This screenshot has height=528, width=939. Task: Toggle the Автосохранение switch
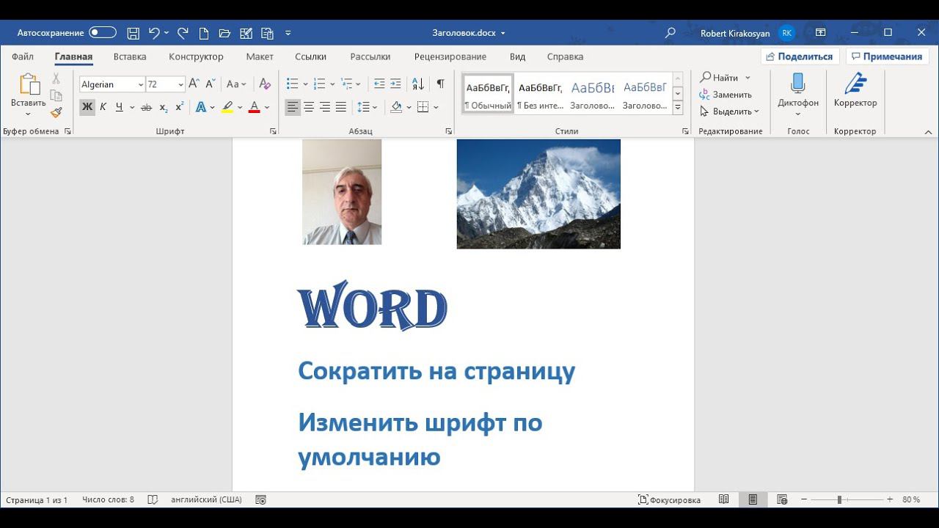point(103,33)
